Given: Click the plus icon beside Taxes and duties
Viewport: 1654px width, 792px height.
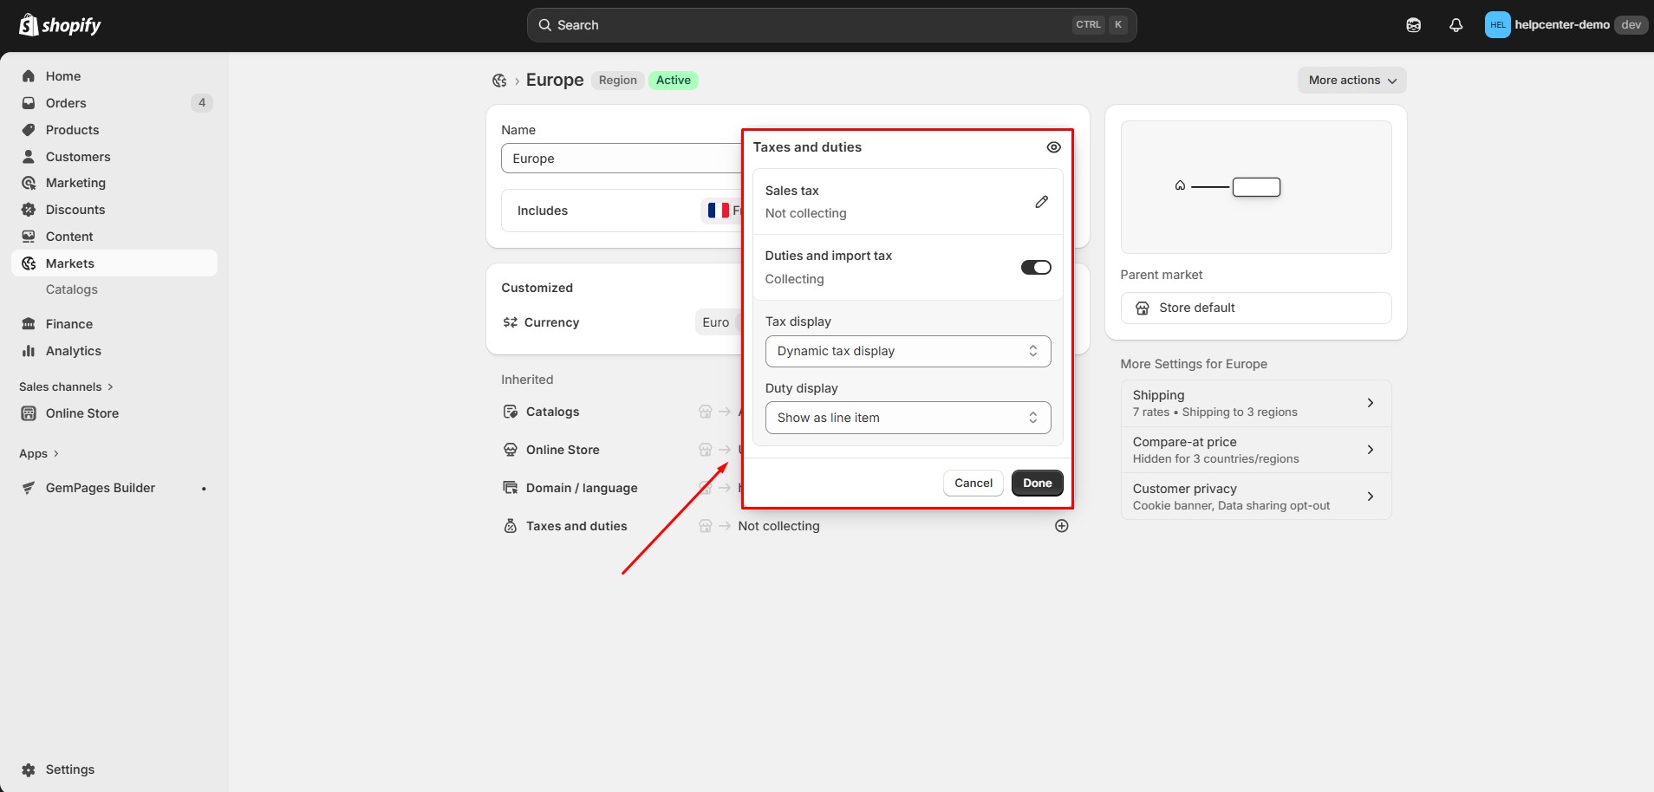Looking at the screenshot, I should coord(1061,526).
